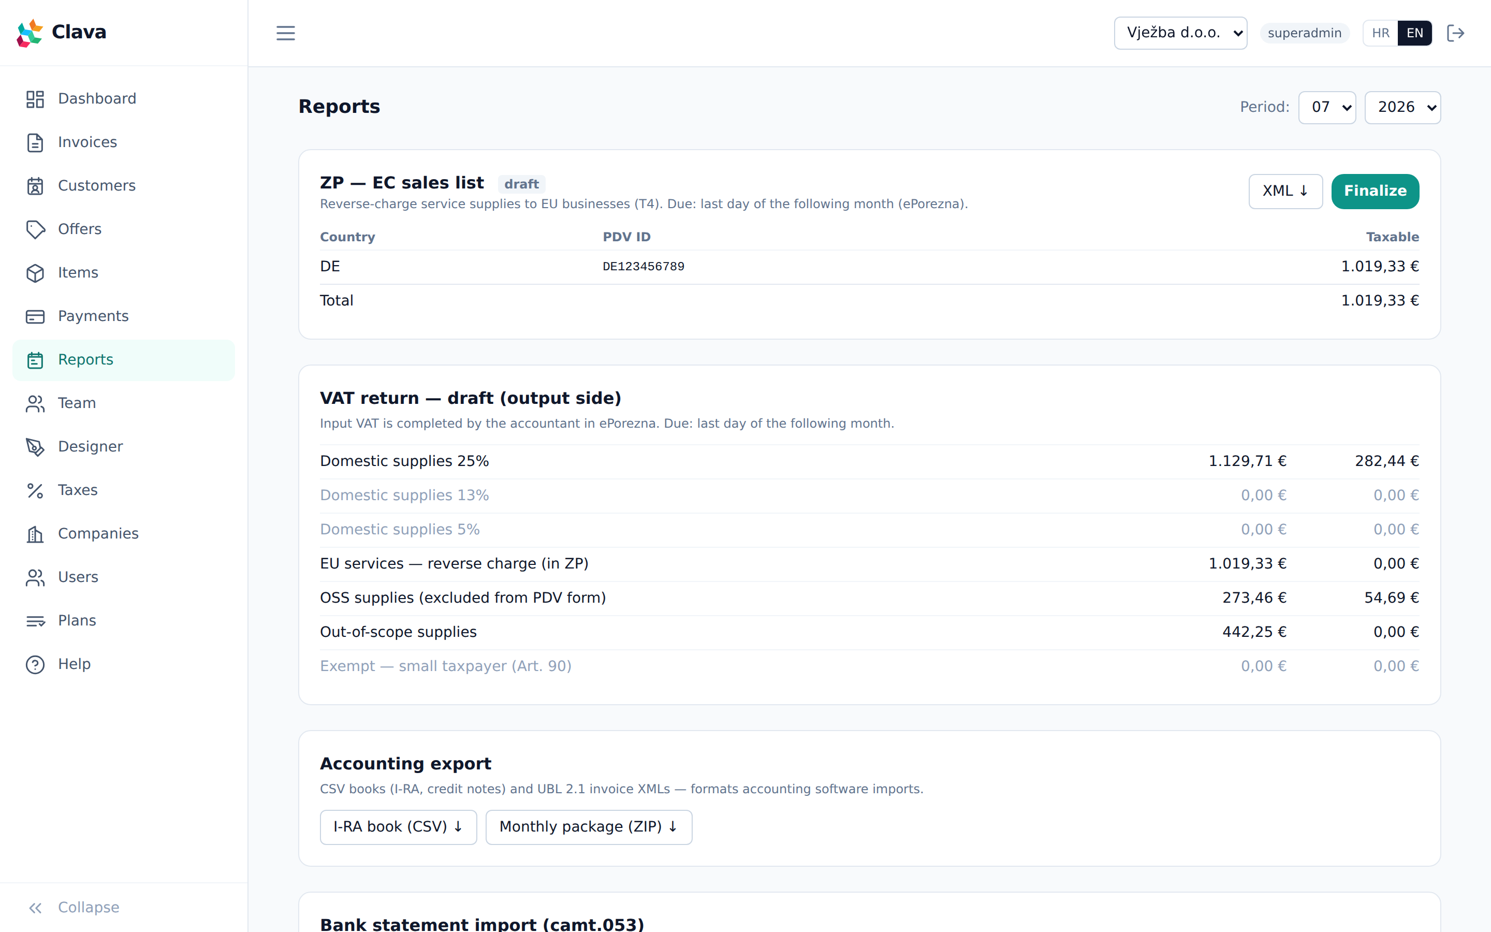1491x932 pixels.
Task: Click the Reports calendar icon
Action: [35, 360]
